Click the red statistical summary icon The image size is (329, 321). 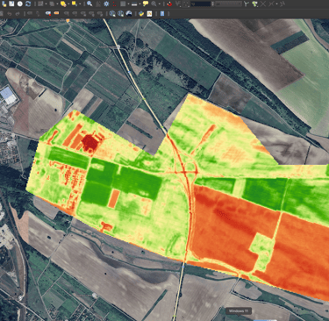114,4
